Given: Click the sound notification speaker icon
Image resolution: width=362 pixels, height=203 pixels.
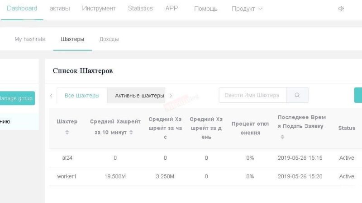Looking at the screenshot, I should click(x=341, y=9).
